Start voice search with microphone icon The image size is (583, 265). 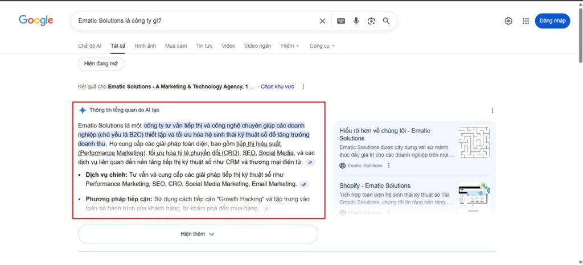pyautogui.click(x=356, y=21)
